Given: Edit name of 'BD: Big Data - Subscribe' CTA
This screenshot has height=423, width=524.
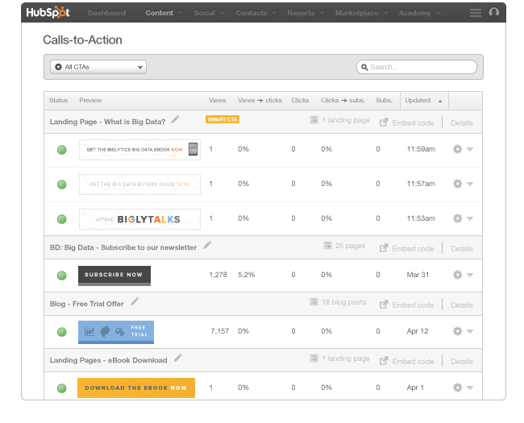Looking at the screenshot, I should point(207,245).
